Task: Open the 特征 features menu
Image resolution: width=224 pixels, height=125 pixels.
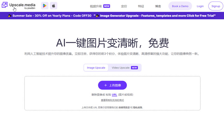Action: coord(141,6)
